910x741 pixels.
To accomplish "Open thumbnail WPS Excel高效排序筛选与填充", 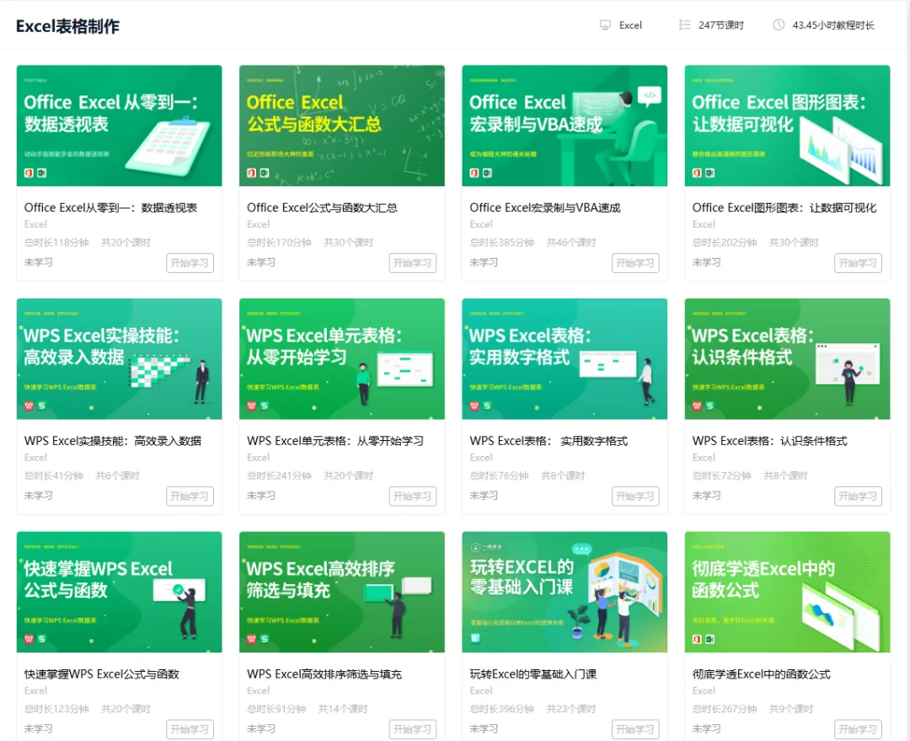I will [x=342, y=593].
